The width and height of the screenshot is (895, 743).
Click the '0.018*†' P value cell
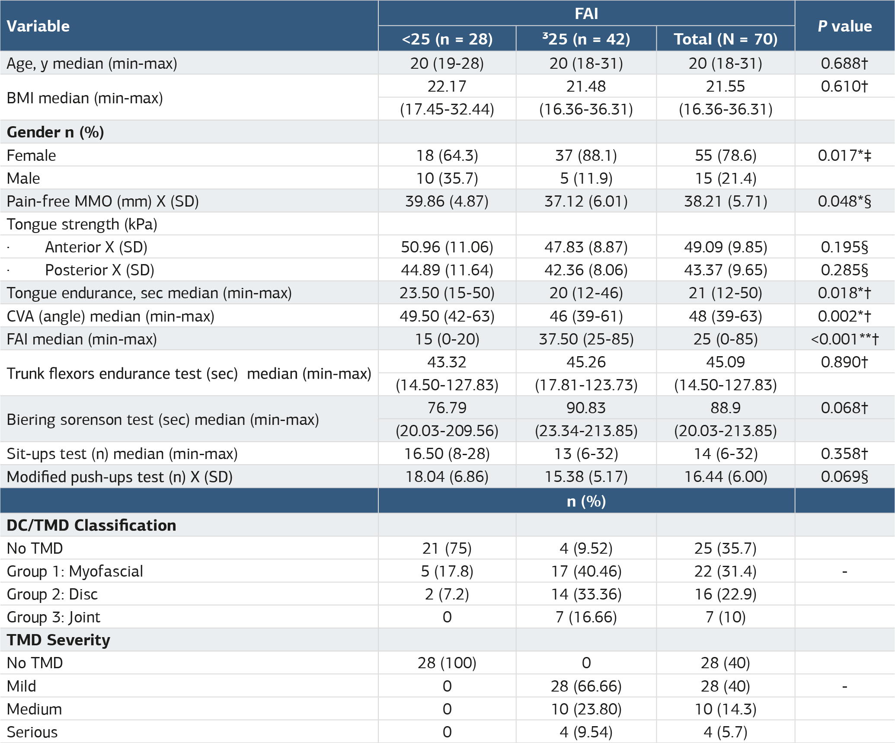click(x=844, y=293)
